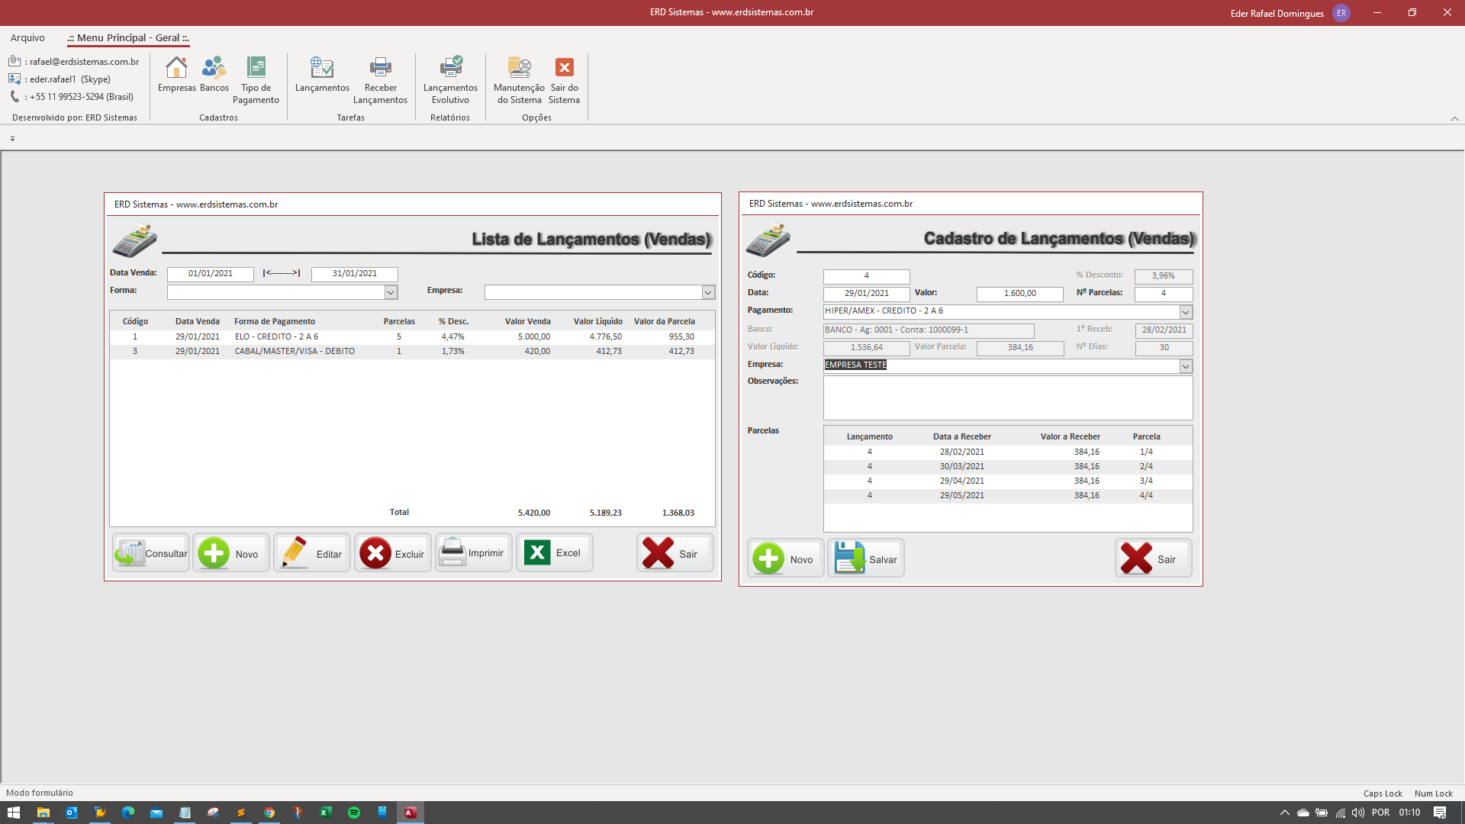
Task: Select the Menu Principal - Geral tab
Action: pyautogui.click(x=128, y=37)
